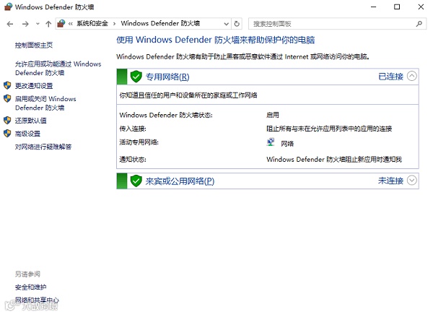Expand 来宾或公用网络 section with chevron

tap(412, 181)
